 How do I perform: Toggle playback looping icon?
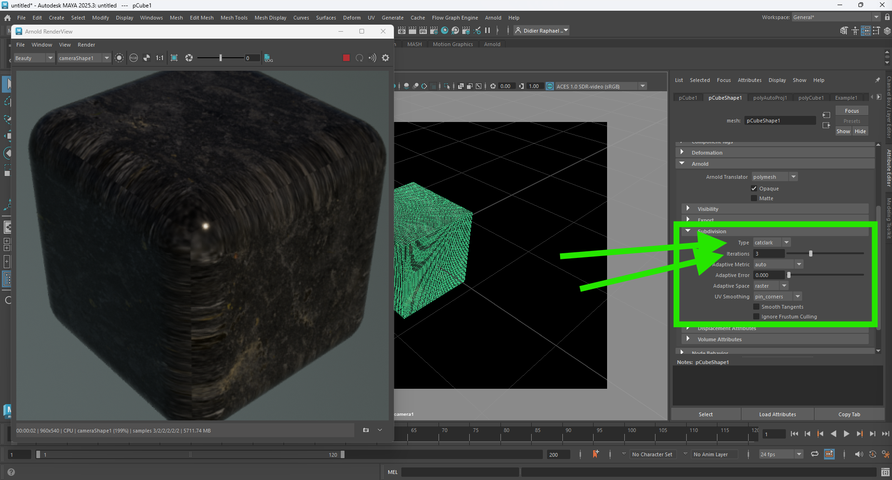point(815,454)
